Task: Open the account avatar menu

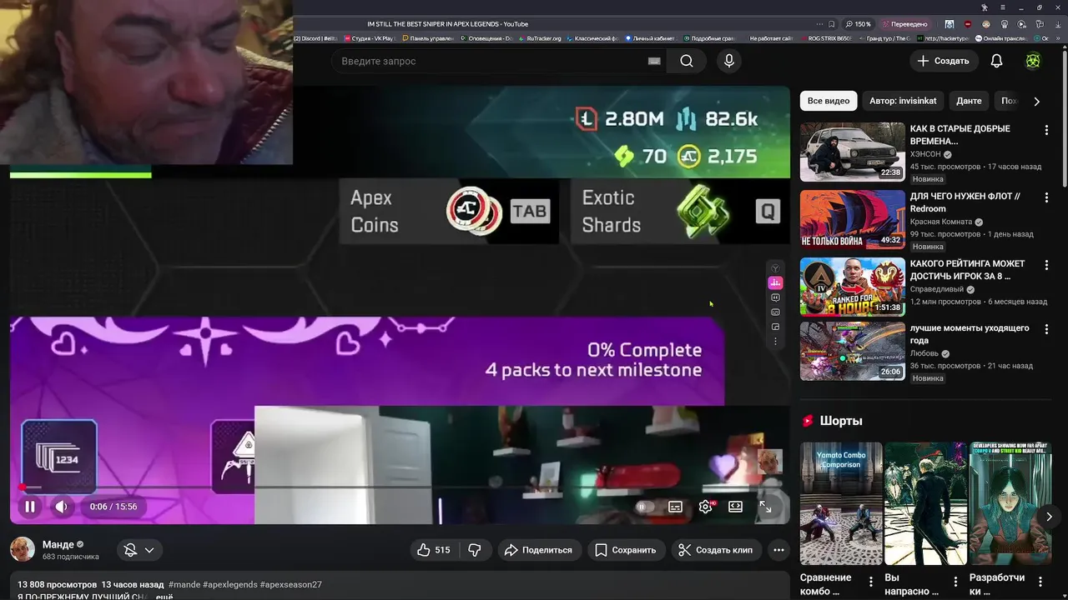Action: click(x=1033, y=61)
